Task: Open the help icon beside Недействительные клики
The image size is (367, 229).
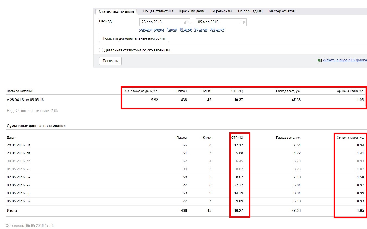Action: (56, 111)
